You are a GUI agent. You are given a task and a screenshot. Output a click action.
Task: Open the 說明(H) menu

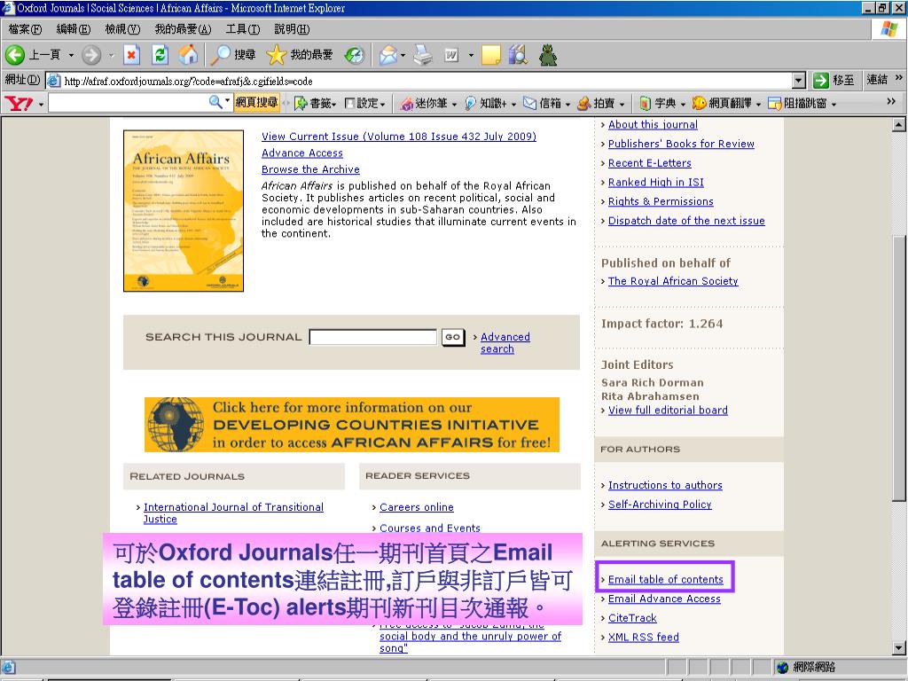(x=292, y=29)
